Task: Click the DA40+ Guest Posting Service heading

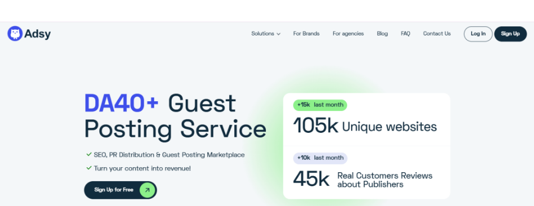Action: tap(175, 116)
